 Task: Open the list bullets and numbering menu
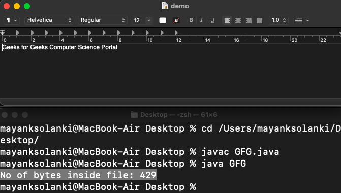[x=302, y=20]
